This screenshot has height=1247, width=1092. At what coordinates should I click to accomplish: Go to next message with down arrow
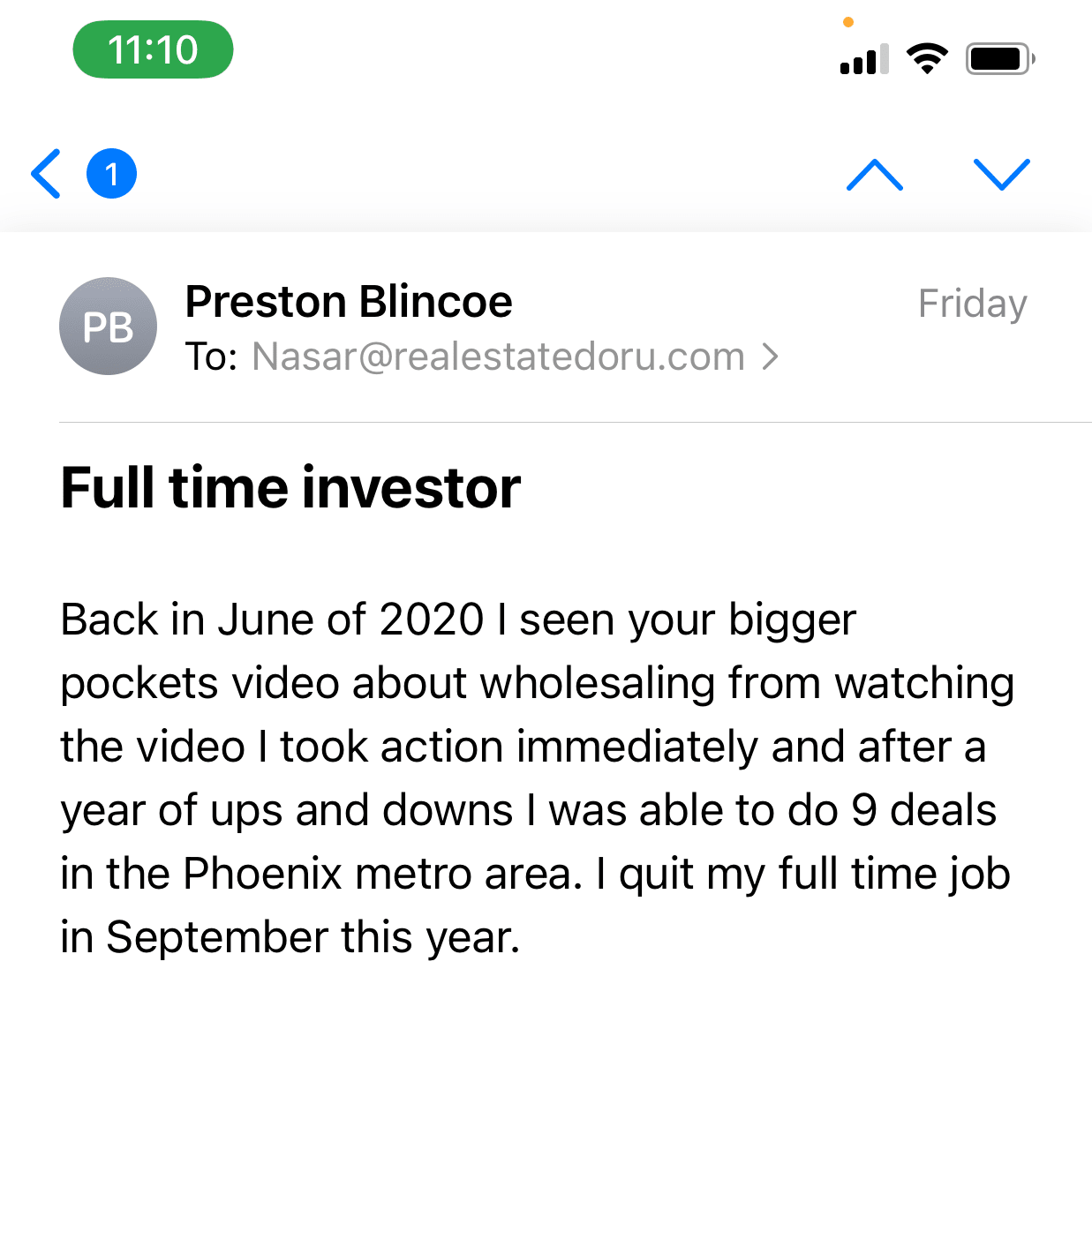click(1001, 175)
